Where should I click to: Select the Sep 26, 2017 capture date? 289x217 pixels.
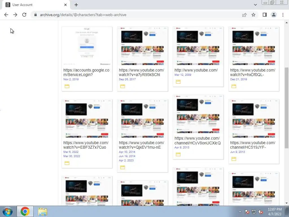tap(127, 79)
